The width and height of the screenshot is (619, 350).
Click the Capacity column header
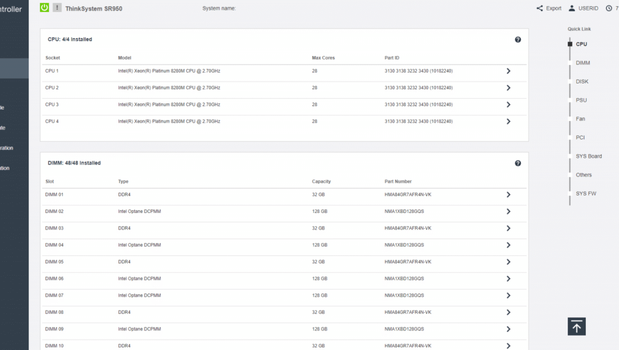(321, 182)
